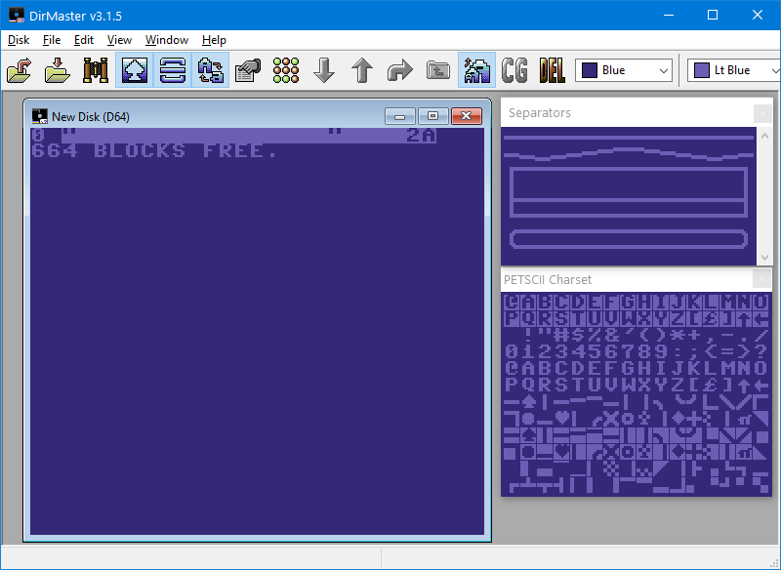The width and height of the screenshot is (781, 570).
Task: Pick the '@' character in PETSCII charset
Action: point(512,368)
